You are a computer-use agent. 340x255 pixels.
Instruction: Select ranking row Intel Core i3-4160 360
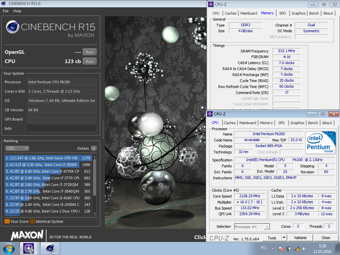point(48,198)
